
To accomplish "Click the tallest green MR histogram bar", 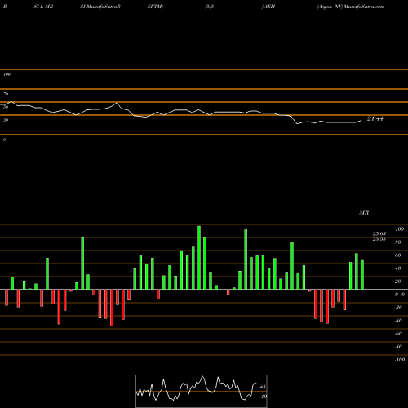I will click(199, 258).
